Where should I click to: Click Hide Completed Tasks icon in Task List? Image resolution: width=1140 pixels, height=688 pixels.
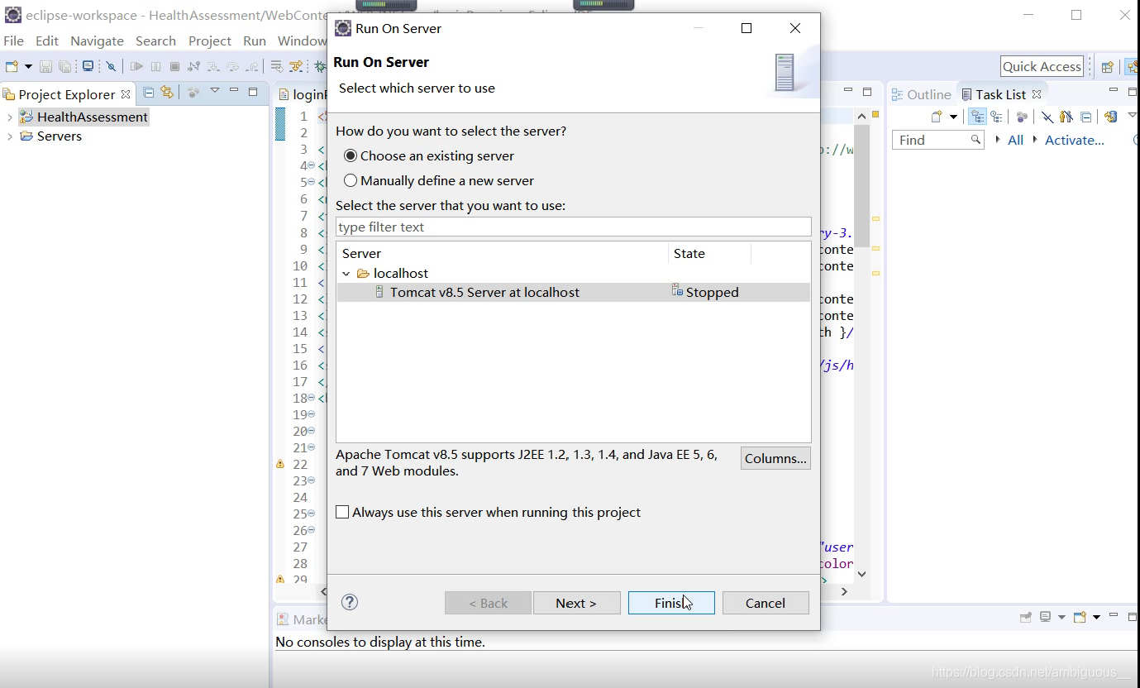tap(1047, 117)
